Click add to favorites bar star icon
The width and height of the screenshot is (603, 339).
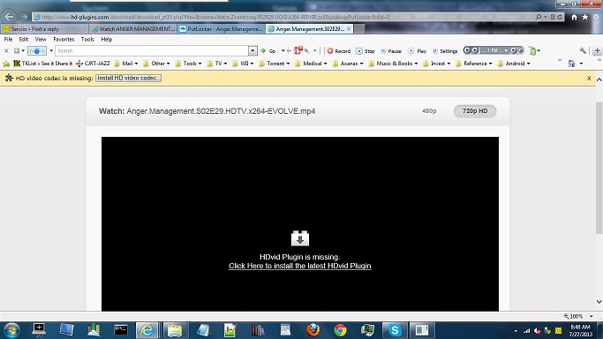coord(6,64)
